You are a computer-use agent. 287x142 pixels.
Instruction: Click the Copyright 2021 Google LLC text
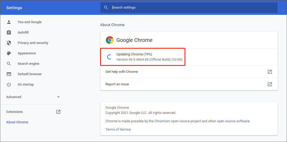pos(141,113)
